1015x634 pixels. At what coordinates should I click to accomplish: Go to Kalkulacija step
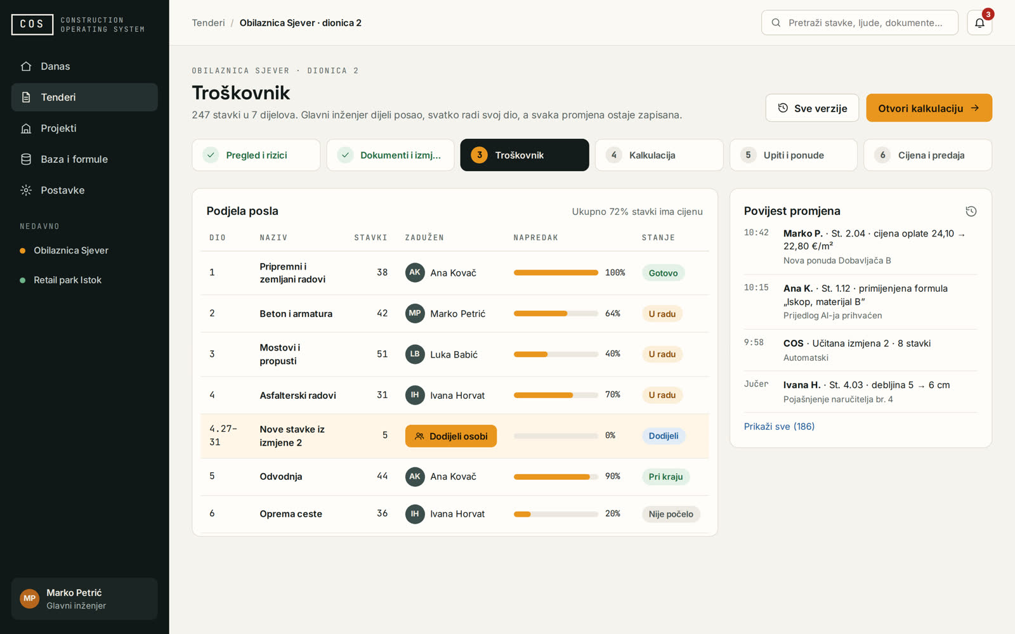click(659, 155)
